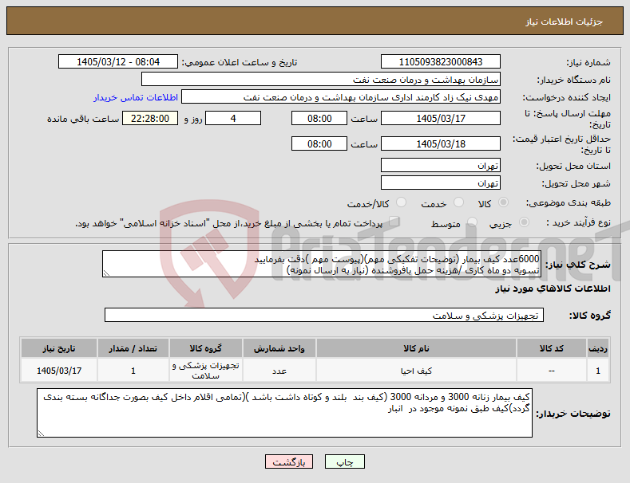Screen dimensions: 630x483
Task: Select the متوسط purchase type radio
Action: tap(472, 222)
